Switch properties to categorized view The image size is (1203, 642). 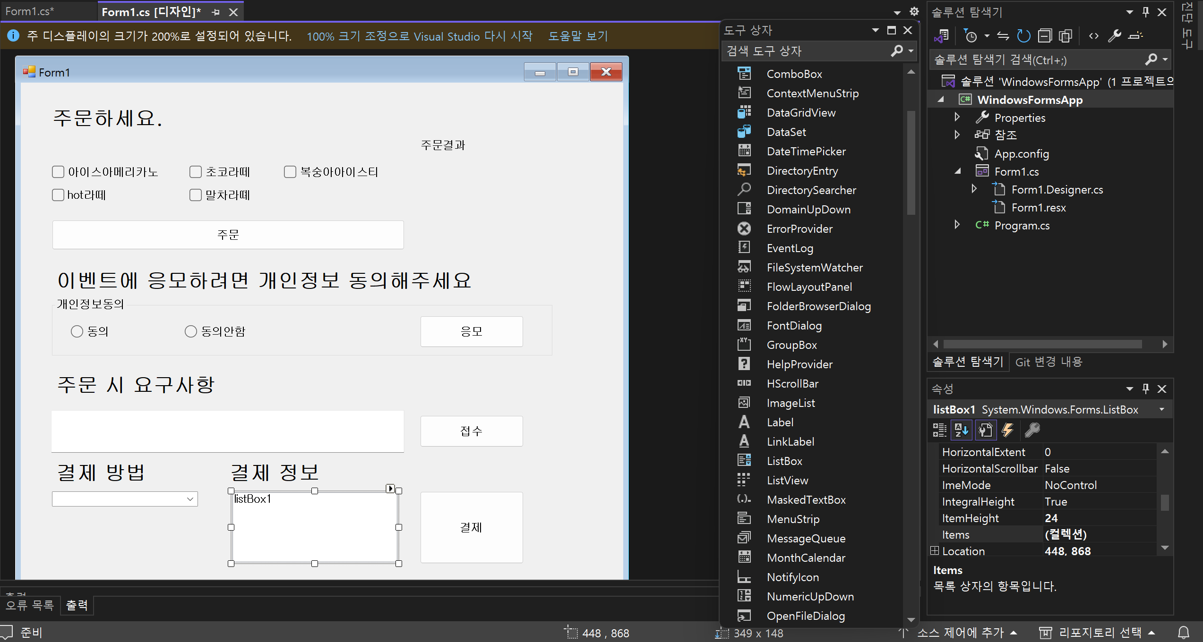coord(939,430)
